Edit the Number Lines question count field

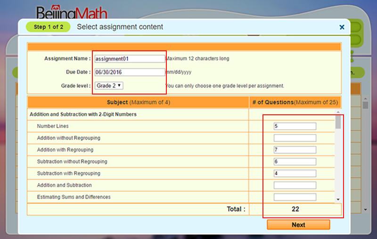point(295,126)
